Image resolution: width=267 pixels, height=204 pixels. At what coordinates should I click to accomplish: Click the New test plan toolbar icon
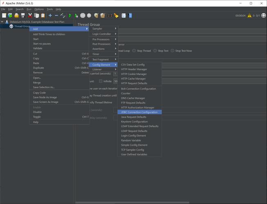tap(4, 16)
